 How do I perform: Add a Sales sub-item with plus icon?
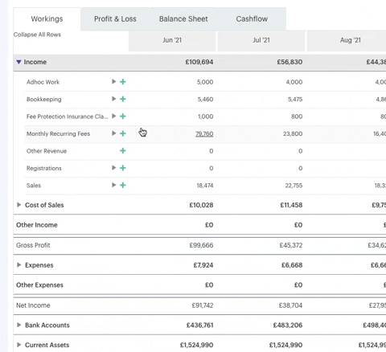point(123,185)
